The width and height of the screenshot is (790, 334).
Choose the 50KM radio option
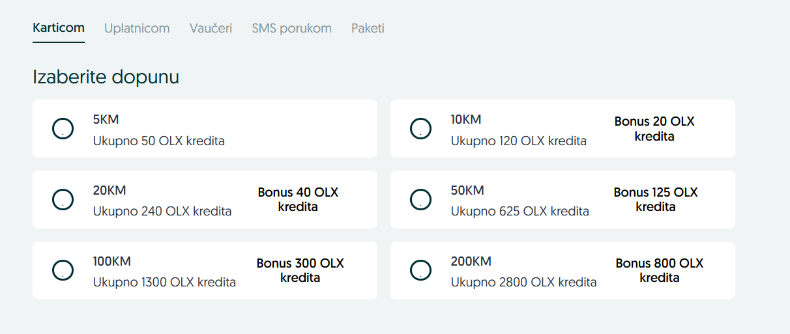coord(420,200)
